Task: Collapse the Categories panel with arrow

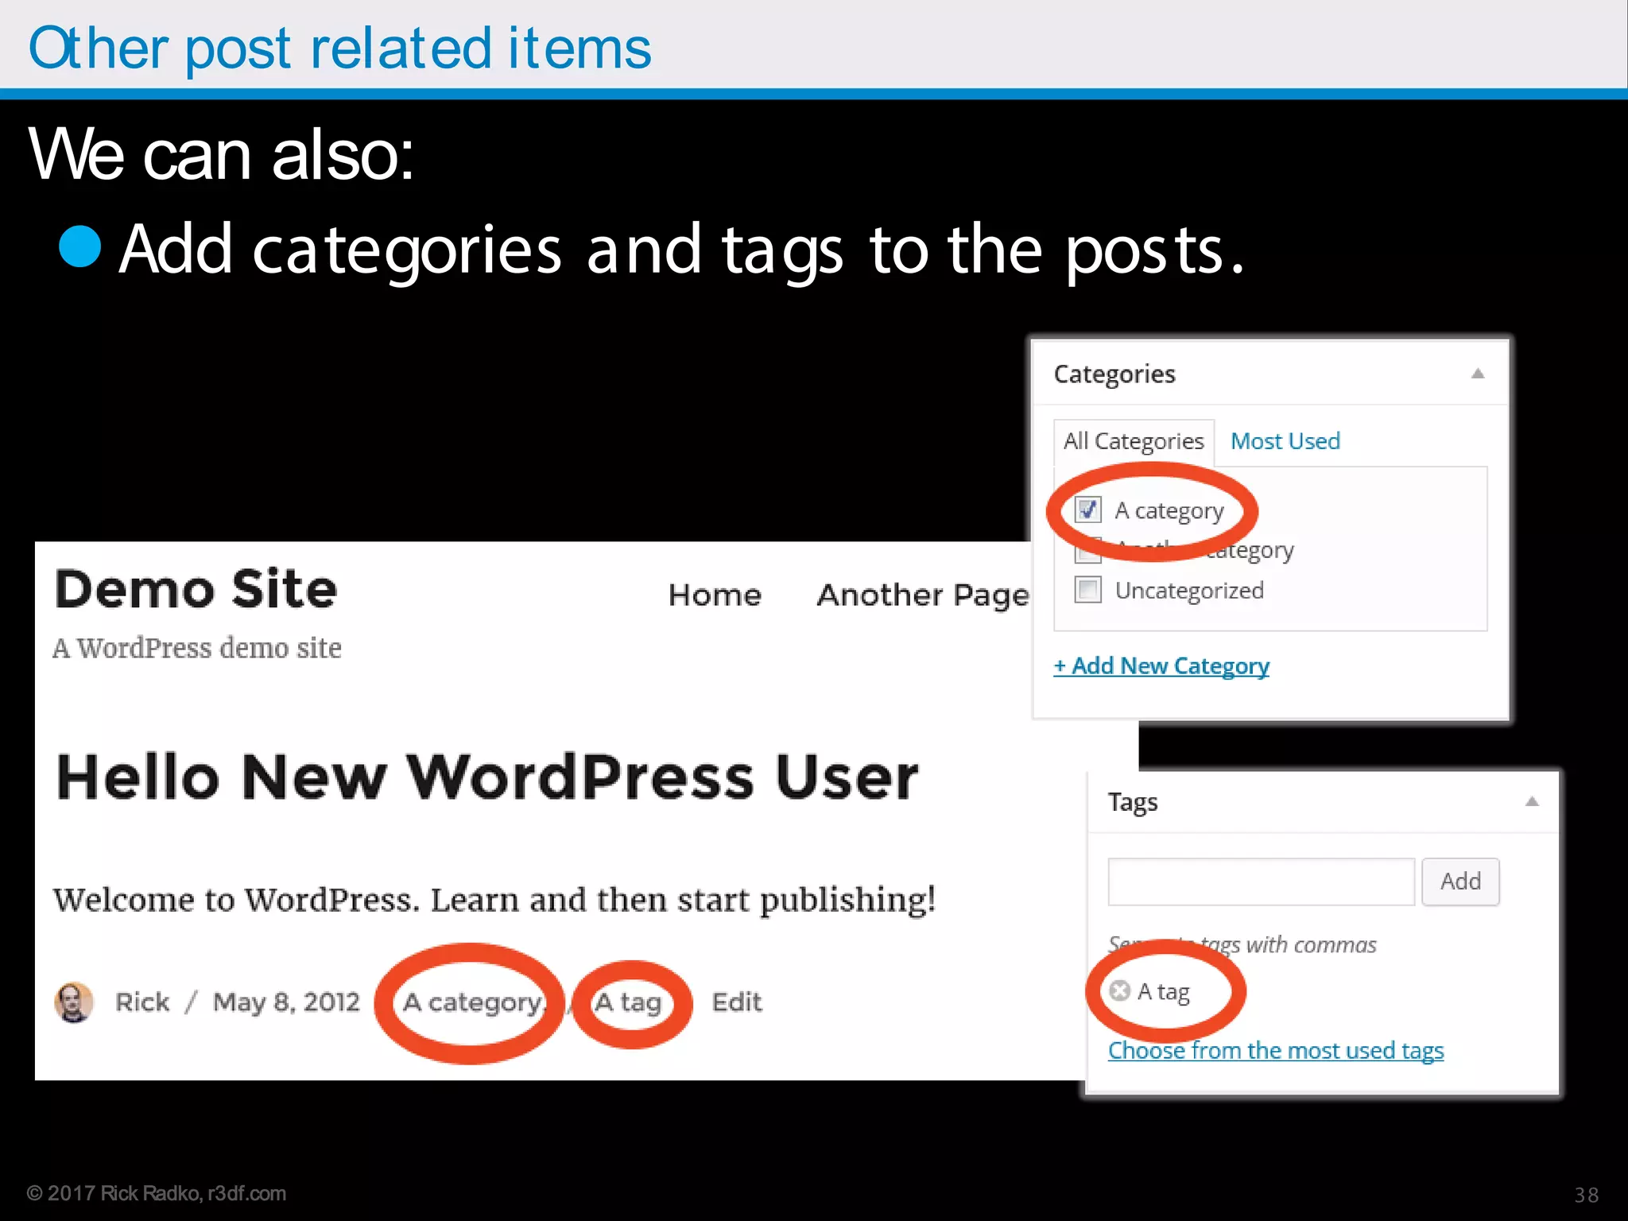Action: (x=1478, y=374)
